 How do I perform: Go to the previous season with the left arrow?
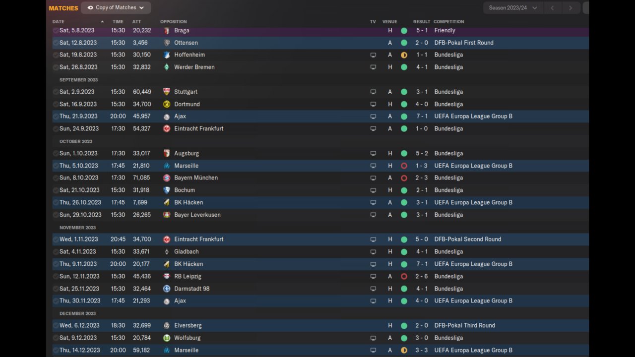coord(552,8)
